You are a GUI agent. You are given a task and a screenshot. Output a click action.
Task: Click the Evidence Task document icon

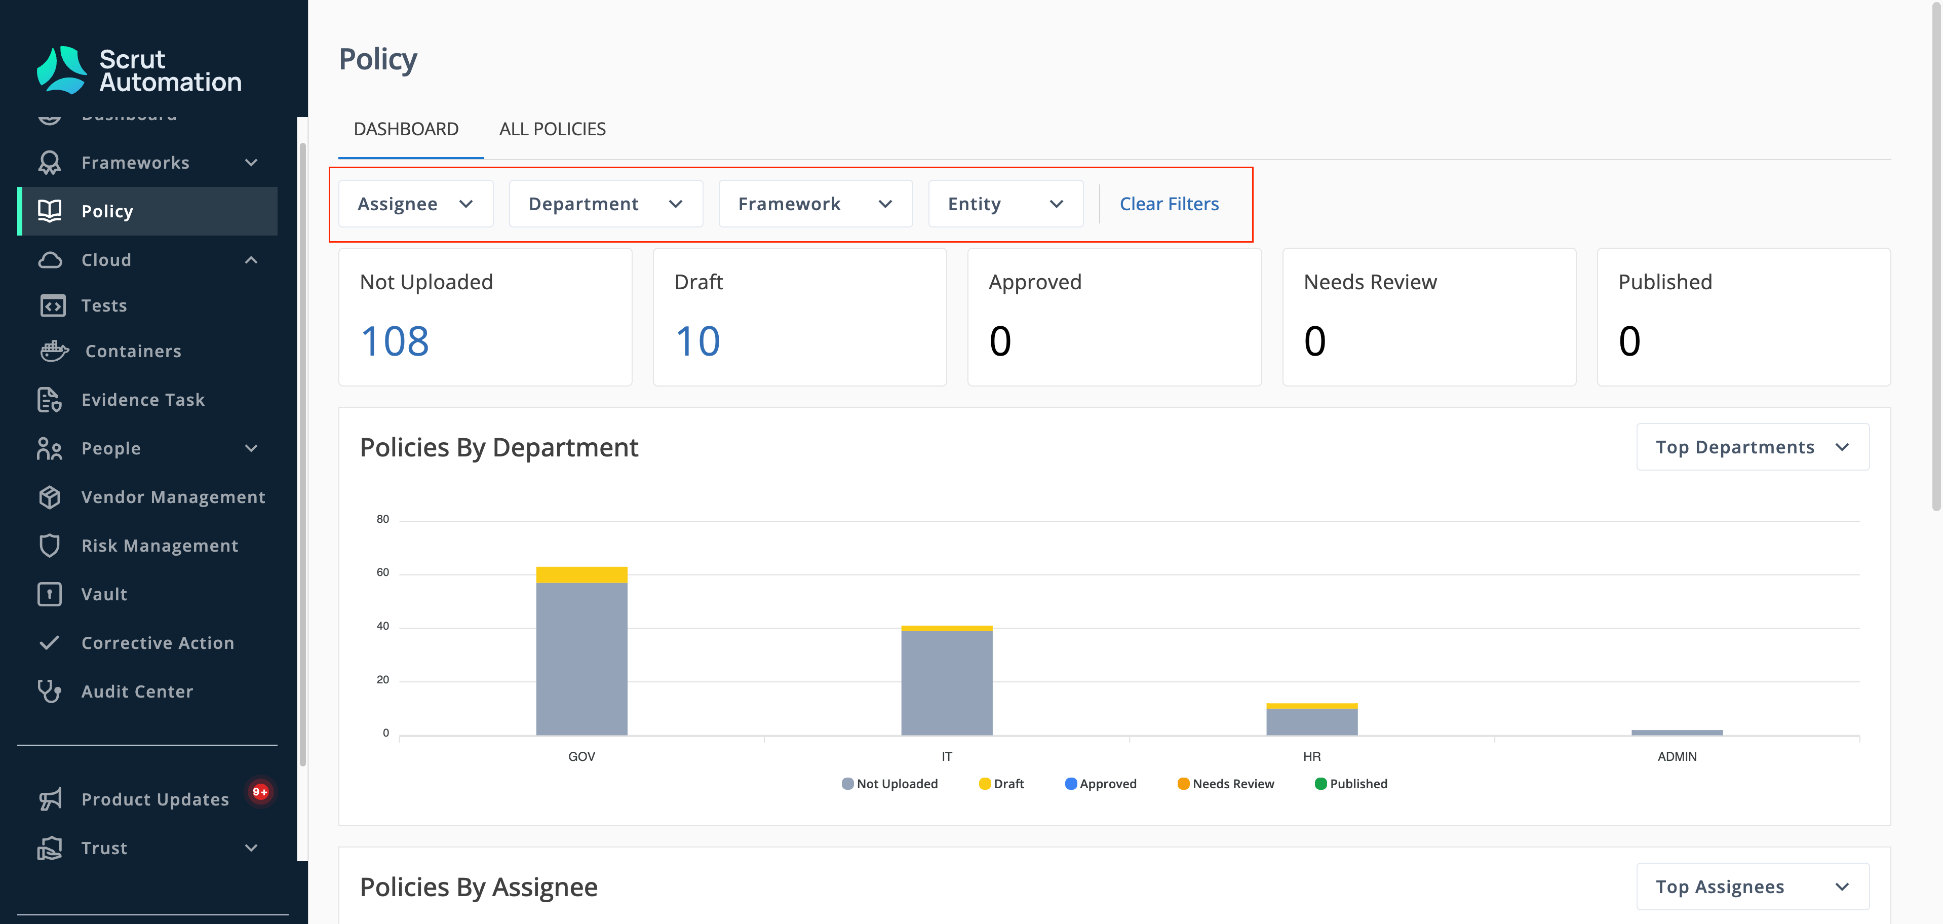click(x=50, y=400)
